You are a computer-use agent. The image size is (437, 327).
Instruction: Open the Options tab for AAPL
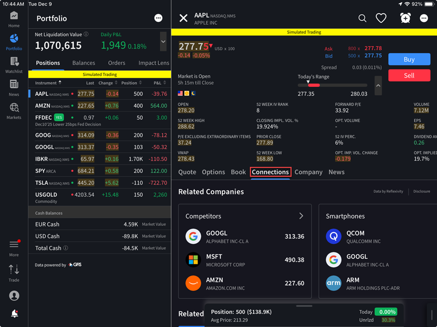pos(213,172)
